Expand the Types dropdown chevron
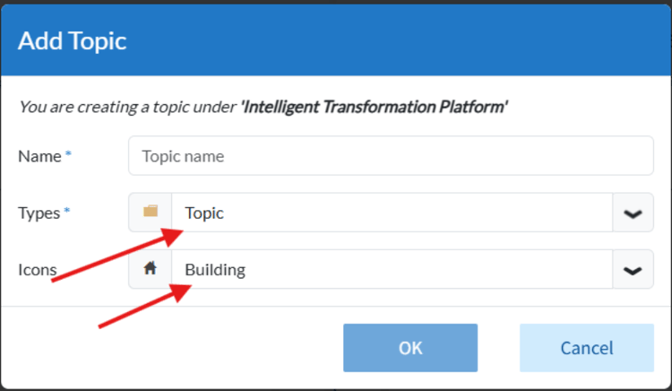 click(x=633, y=213)
